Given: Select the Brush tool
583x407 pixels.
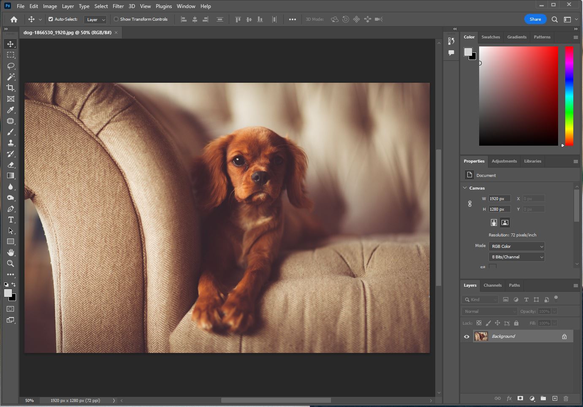Looking at the screenshot, I should [x=11, y=132].
